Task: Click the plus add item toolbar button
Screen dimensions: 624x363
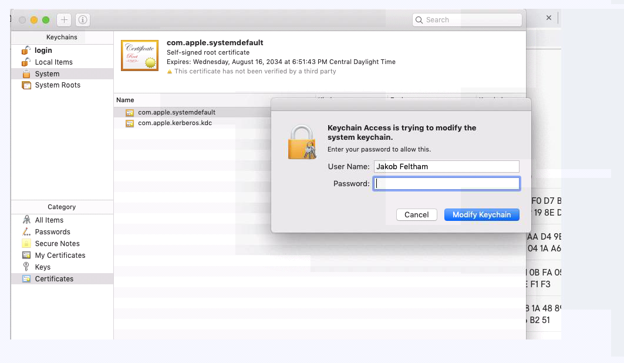Action: pos(64,20)
